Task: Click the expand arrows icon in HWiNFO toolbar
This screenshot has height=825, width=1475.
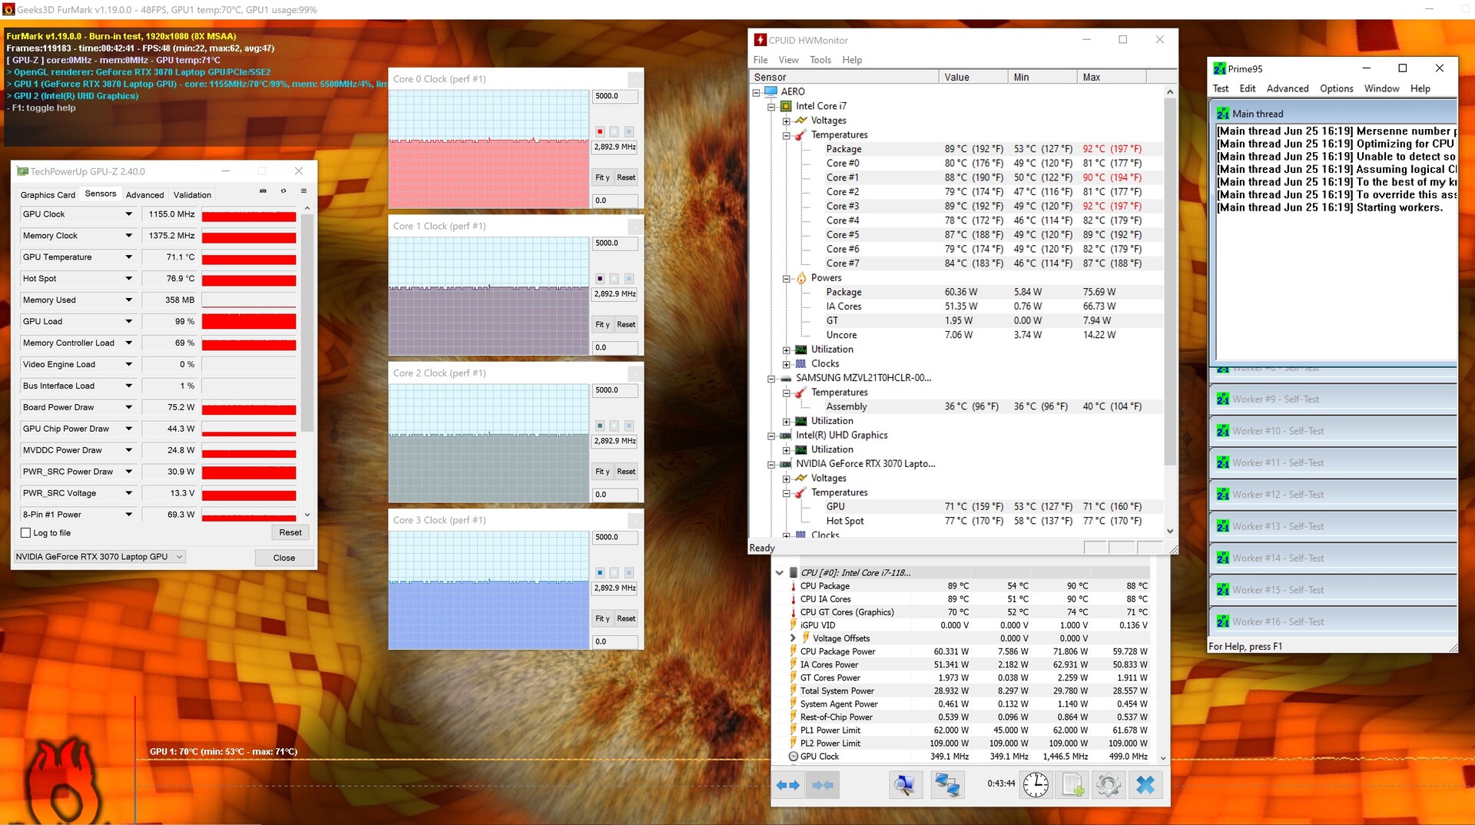Action: (787, 785)
